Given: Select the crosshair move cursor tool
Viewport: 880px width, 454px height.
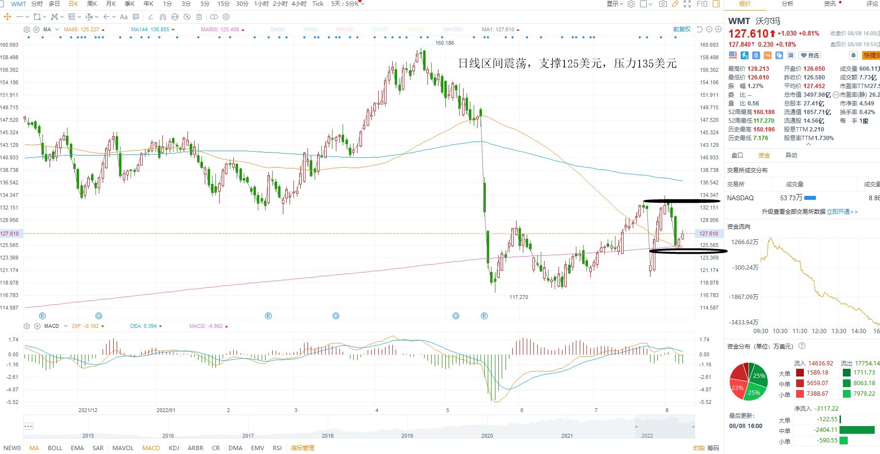Looking at the screenshot, I should point(7,17).
